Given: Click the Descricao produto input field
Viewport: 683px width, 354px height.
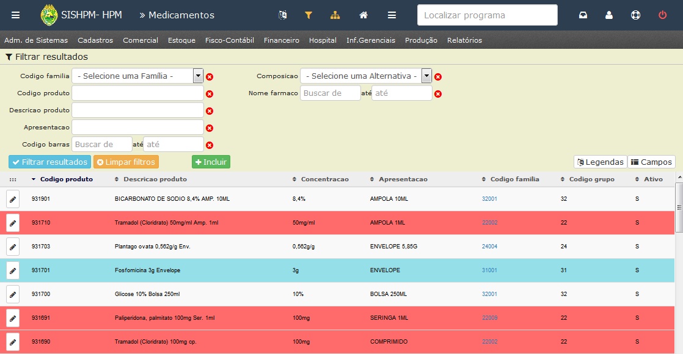Looking at the screenshot, I should [137, 110].
